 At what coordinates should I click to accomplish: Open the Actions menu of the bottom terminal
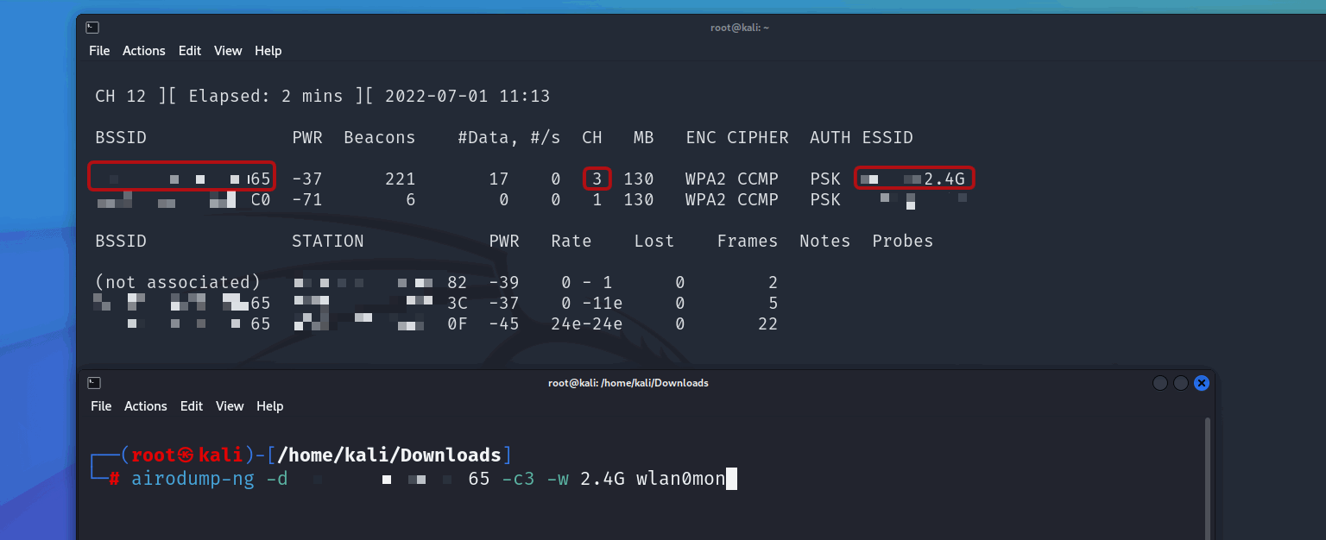coord(145,405)
